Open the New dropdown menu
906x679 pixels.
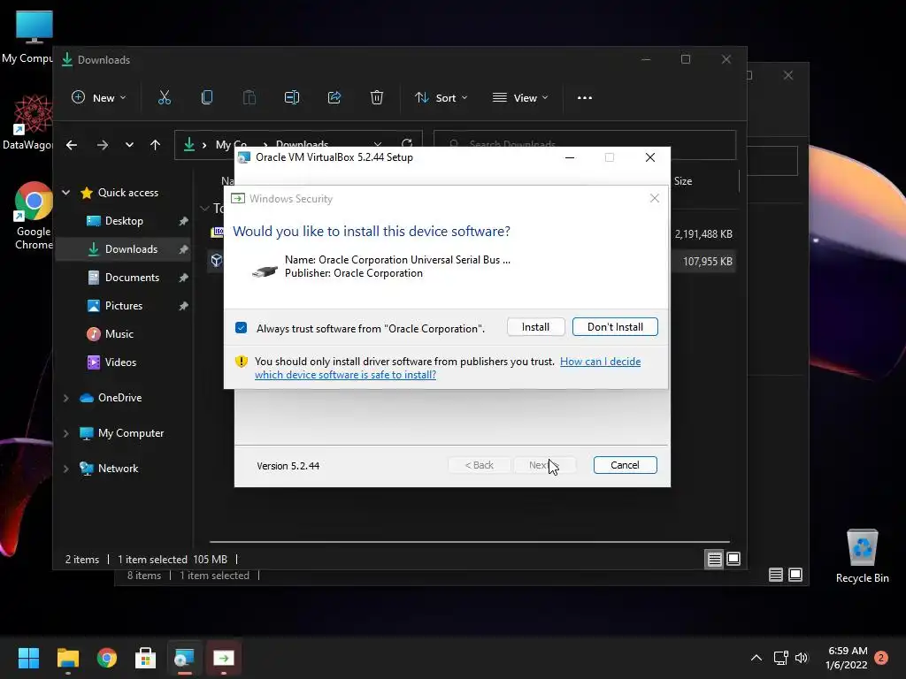pyautogui.click(x=98, y=97)
